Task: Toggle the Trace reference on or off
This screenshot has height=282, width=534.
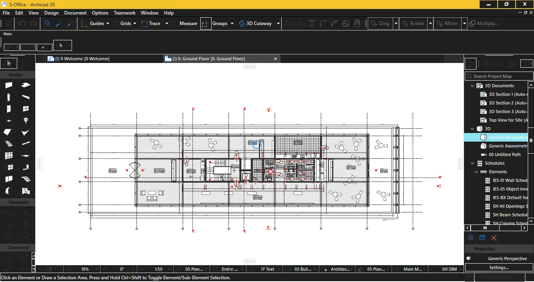Action: click(151, 23)
